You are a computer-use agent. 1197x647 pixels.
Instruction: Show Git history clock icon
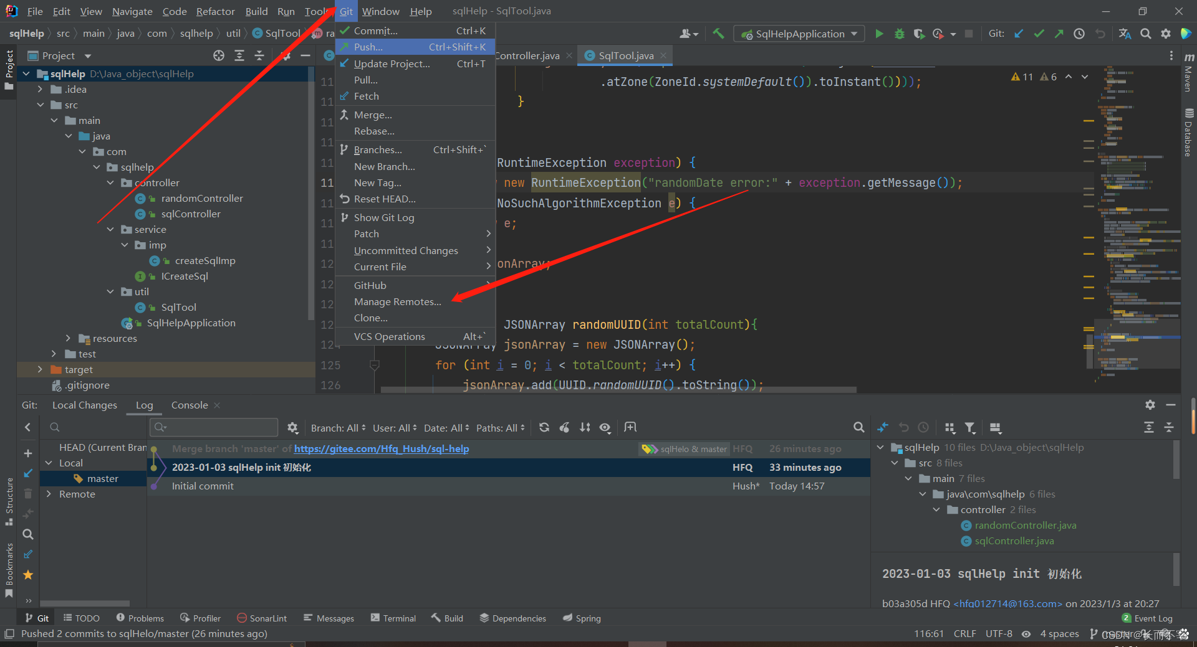1079,34
